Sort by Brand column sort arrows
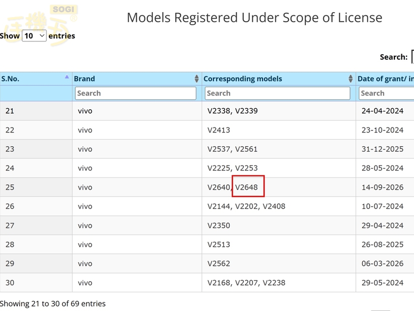 point(196,78)
